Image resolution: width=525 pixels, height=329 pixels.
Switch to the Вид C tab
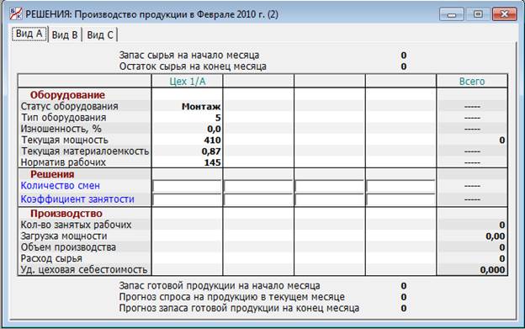[x=100, y=34]
